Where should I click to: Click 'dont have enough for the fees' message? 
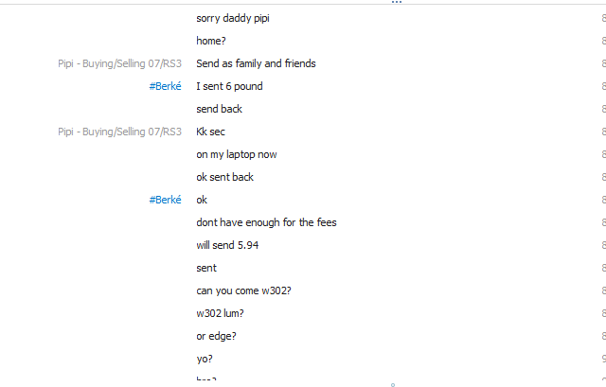point(266,222)
